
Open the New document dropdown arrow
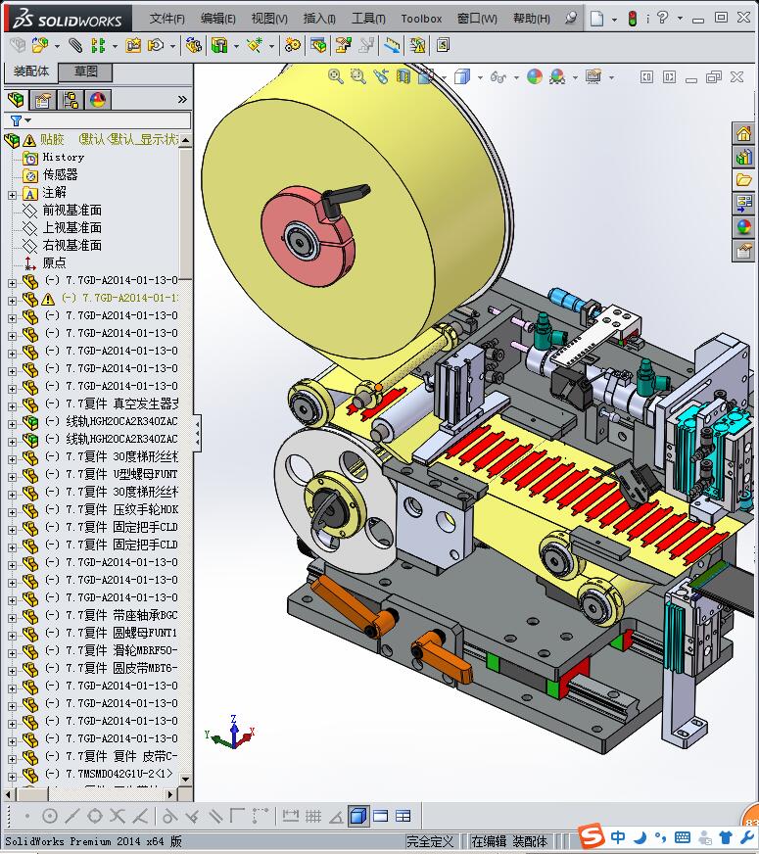click(614, 19)
